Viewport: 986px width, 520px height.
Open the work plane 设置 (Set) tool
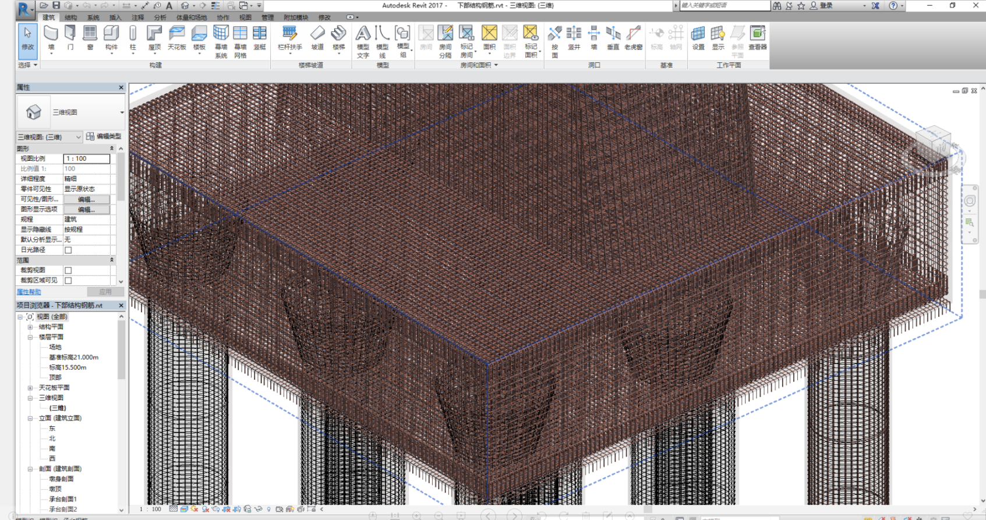click(x=698, y=39)
